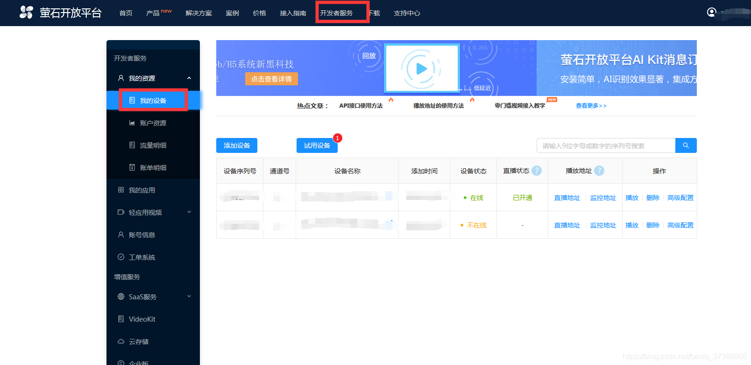Open 开发者服务 in top navigation
This screenshot has height=365, width=751.
click(336, 13)
